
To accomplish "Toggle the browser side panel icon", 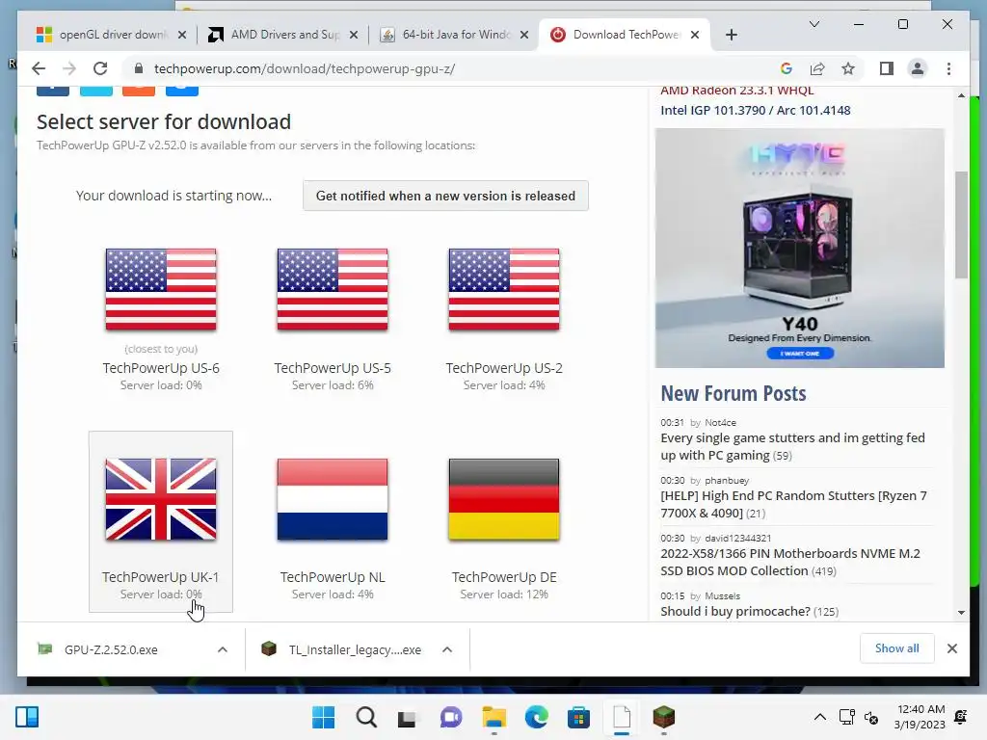I will (887, 68).
